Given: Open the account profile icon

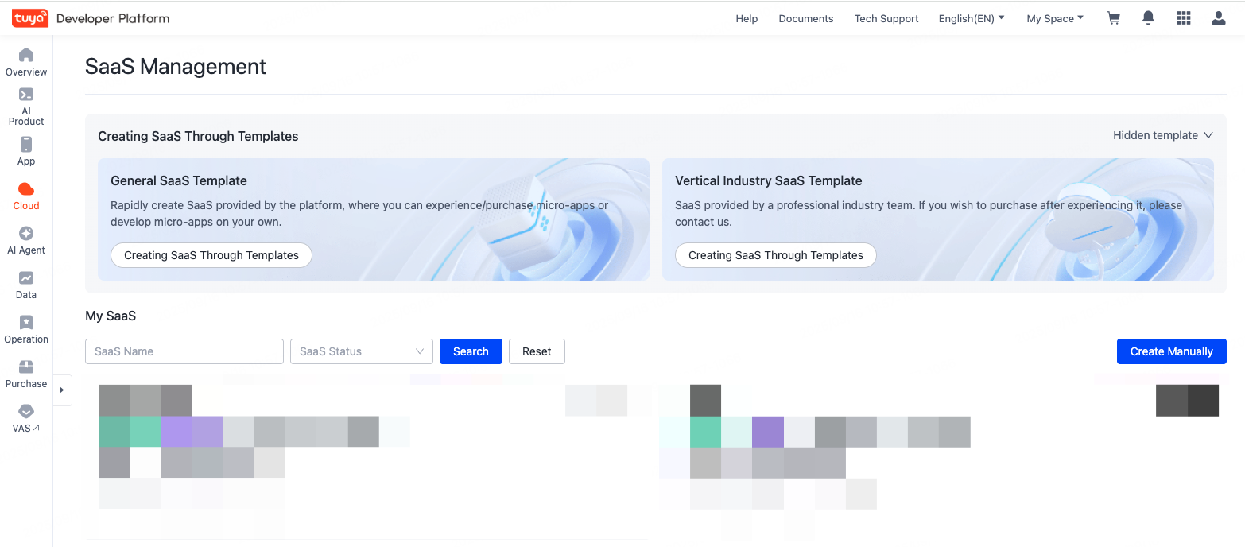Looking at the screenshot, I should (x=1218, y=17).
